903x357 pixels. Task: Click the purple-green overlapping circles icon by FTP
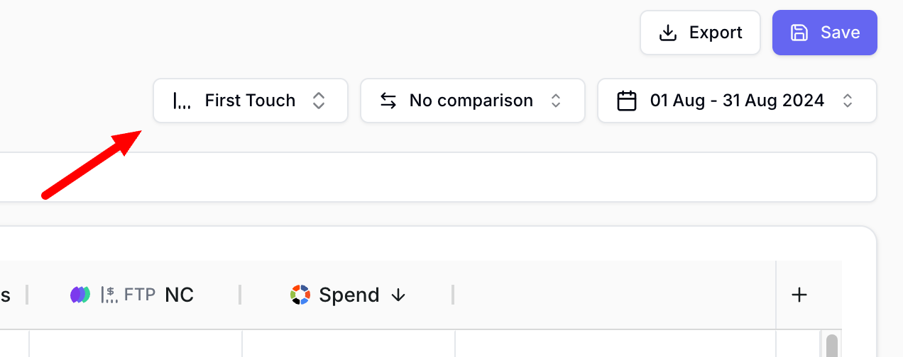click(x=80, y=295)
